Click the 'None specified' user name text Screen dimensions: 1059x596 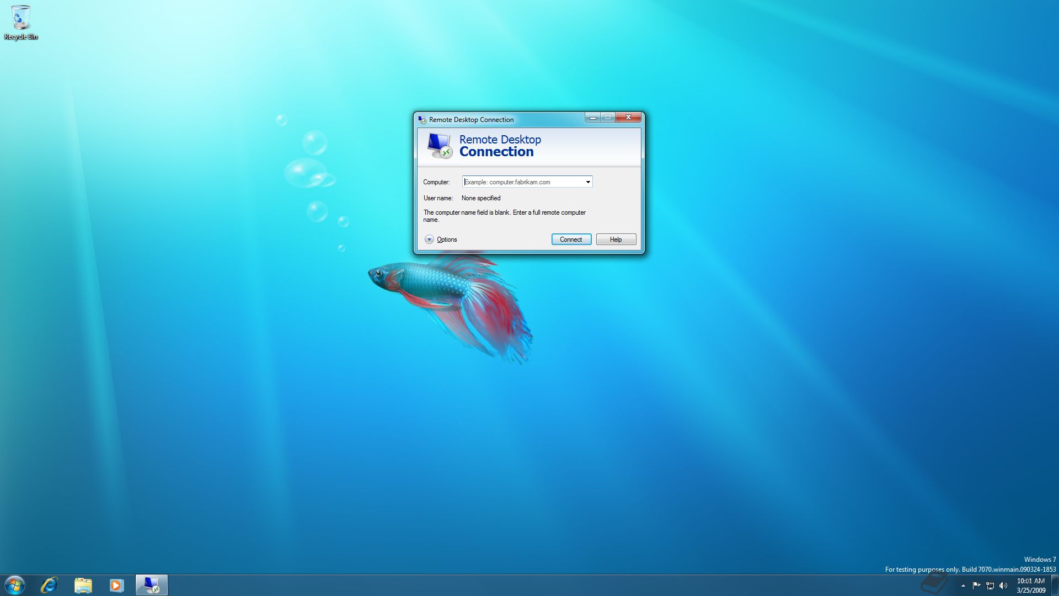click(481, 198)
